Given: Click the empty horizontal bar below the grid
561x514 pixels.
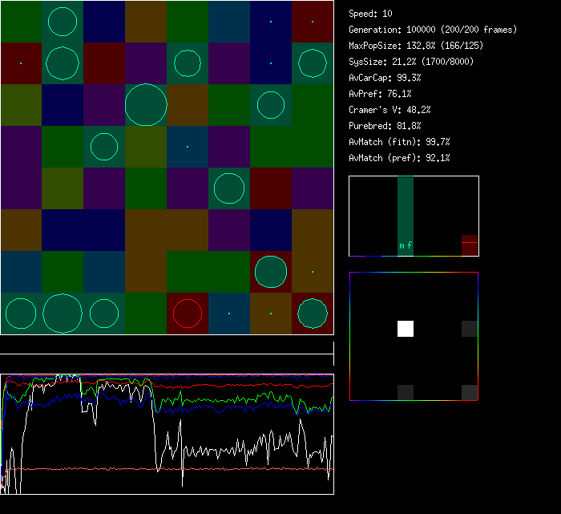Looking at the screenshot, I should pos(167,345).
